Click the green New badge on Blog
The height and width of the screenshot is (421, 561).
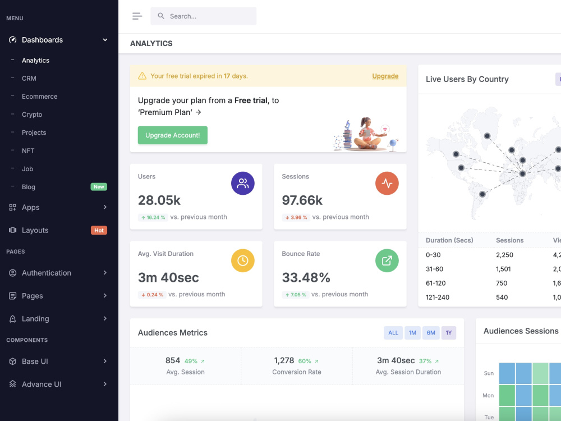tap(99, 187)
